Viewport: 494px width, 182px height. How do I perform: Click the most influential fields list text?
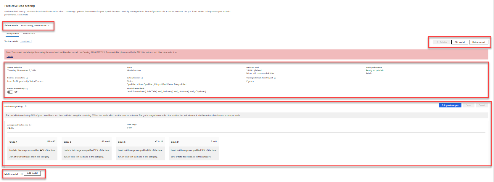click(166, 91)
